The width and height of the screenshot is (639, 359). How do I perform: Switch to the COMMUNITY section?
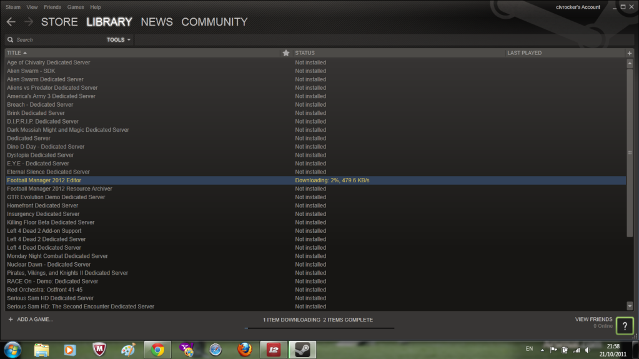pyautogui.click(x=214, y=22)
